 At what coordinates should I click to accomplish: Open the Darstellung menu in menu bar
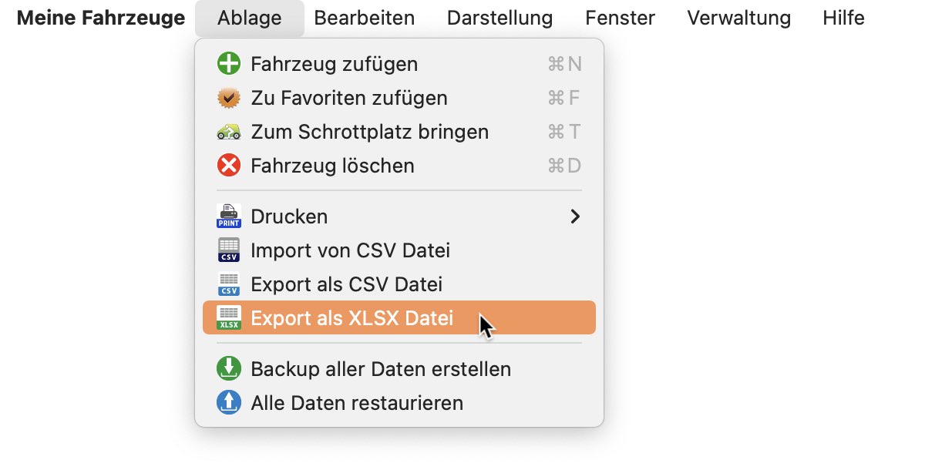pyautogui.click(x=500, y=18)
